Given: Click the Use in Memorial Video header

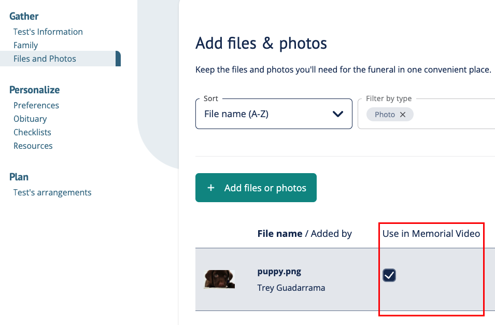Looking at the screenshot, I should [431, 233].
